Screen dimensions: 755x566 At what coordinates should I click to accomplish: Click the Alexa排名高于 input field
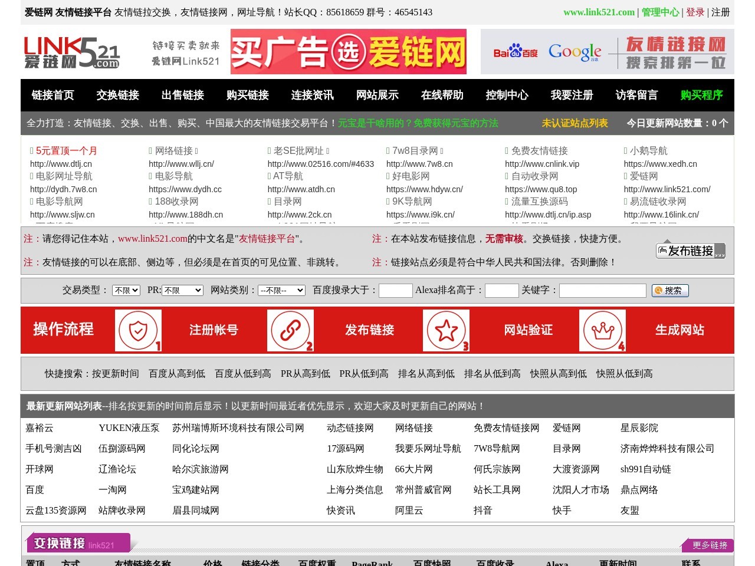(501, 290)
